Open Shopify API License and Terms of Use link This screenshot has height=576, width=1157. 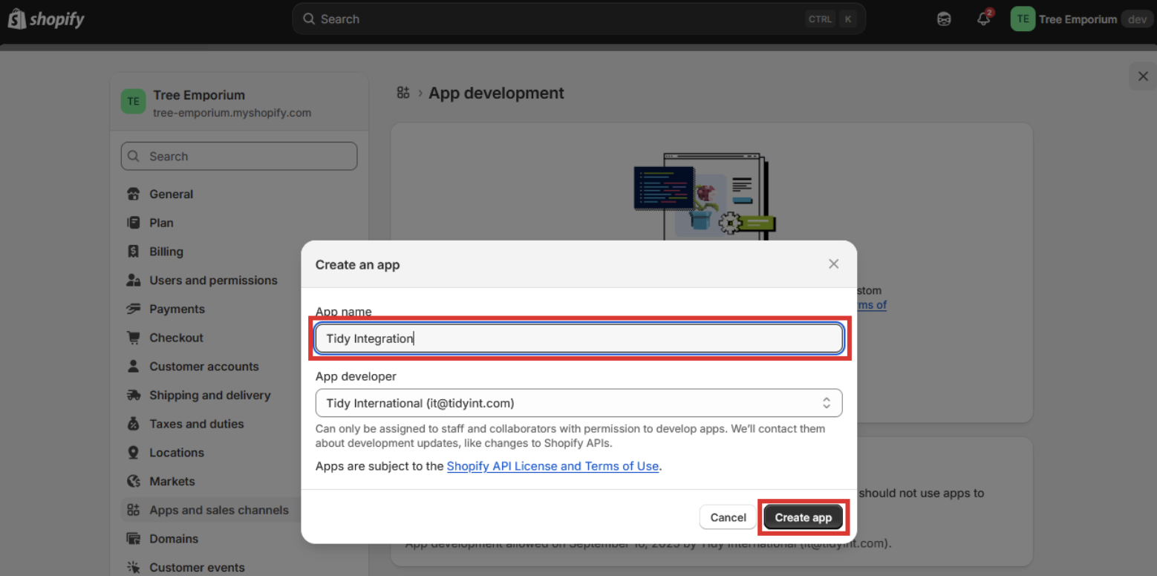[553, 466]
